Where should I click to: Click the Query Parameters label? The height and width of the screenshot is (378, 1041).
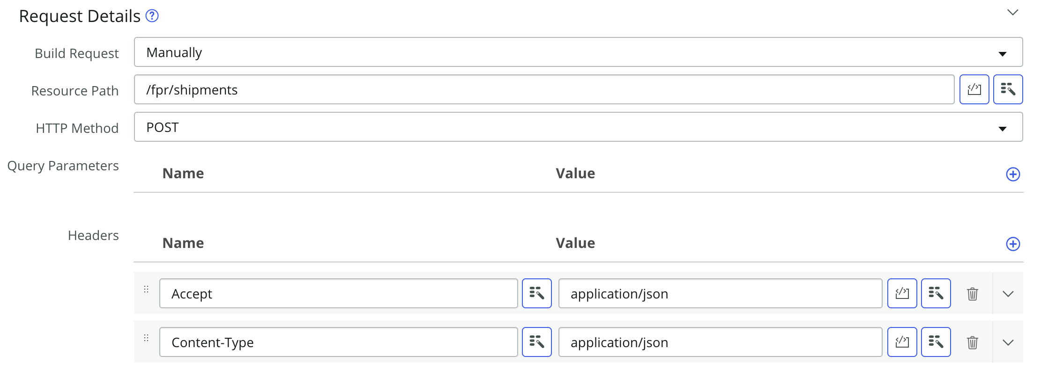[63, 166]
